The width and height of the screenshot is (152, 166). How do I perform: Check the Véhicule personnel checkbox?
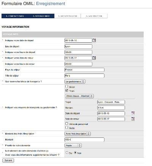(x=67, y=123)
